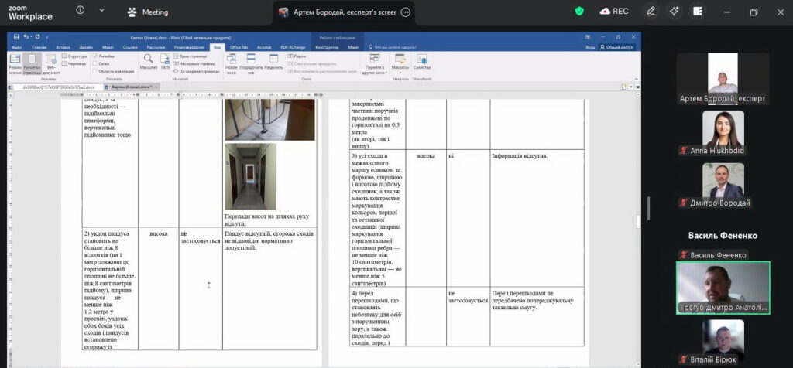Open Zoom AI Companion sparkle icon
The height and width of the screenshot is (368, 793).
674,12
